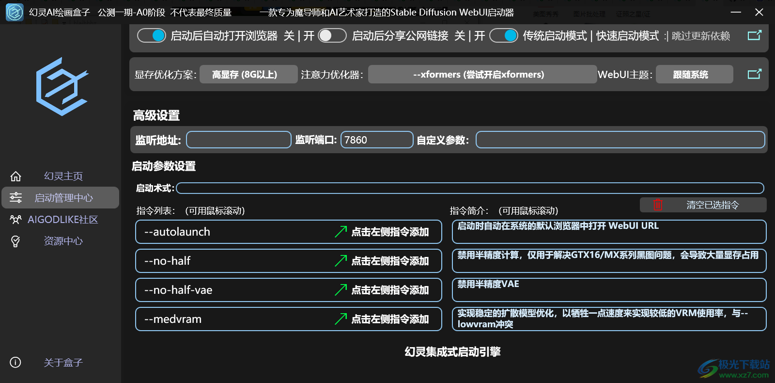Toggle 启动后分享公网链接 switch
Screen dimensions: 775x383
[x=332, y=35]
